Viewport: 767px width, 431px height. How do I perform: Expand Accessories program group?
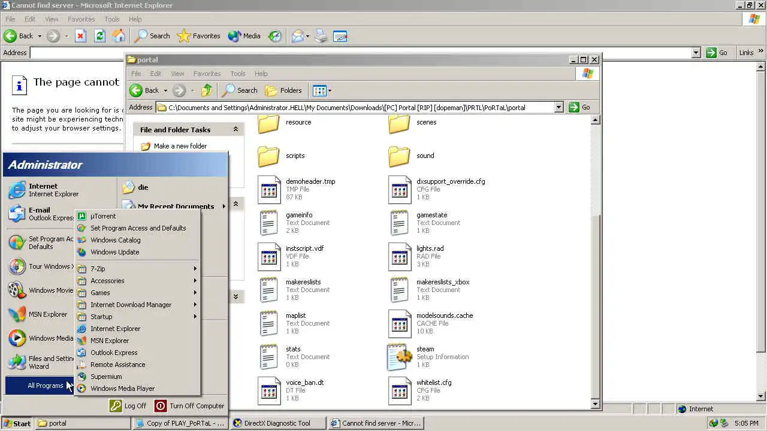click(x=137, y=281)
